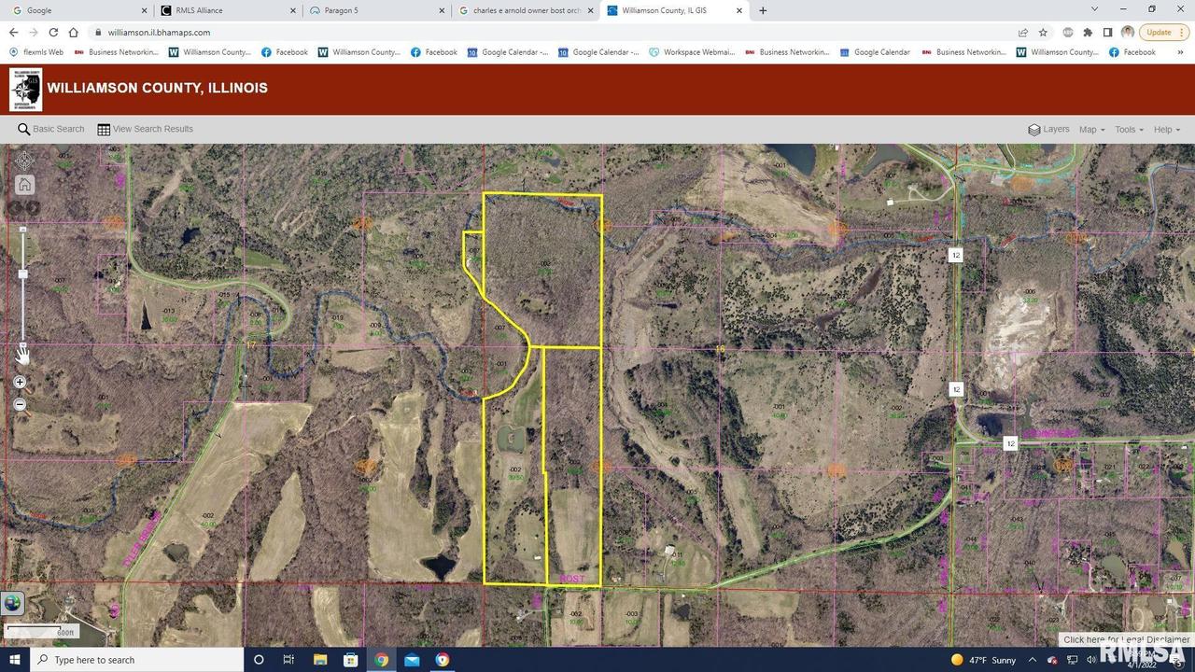Click the next extent forward arrow
This screenshot has width=1195, height=672.
point(34,207)
